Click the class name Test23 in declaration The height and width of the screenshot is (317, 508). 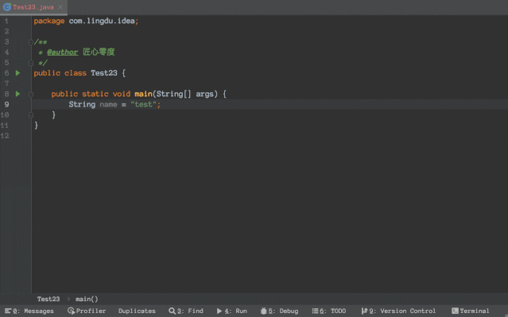[104, 73]
